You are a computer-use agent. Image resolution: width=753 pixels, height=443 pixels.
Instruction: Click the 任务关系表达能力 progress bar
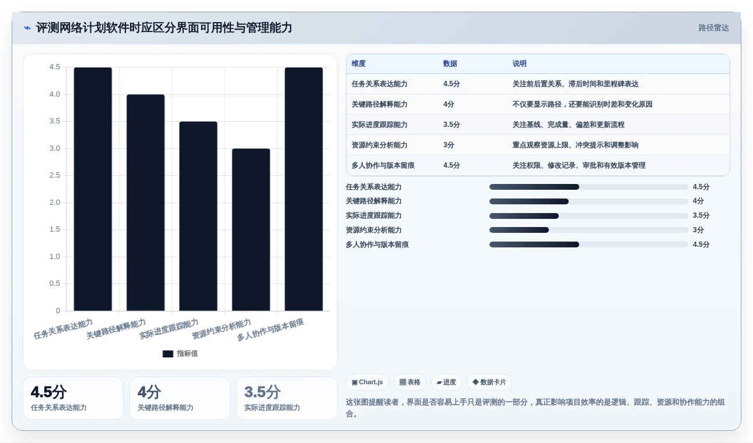click(589, 187)
